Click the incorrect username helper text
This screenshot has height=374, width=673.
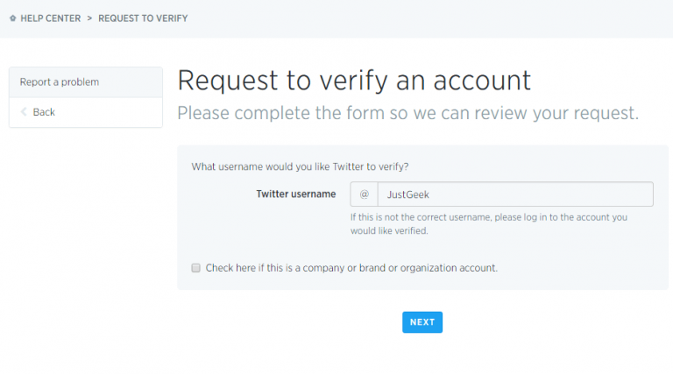coord(489,224)
